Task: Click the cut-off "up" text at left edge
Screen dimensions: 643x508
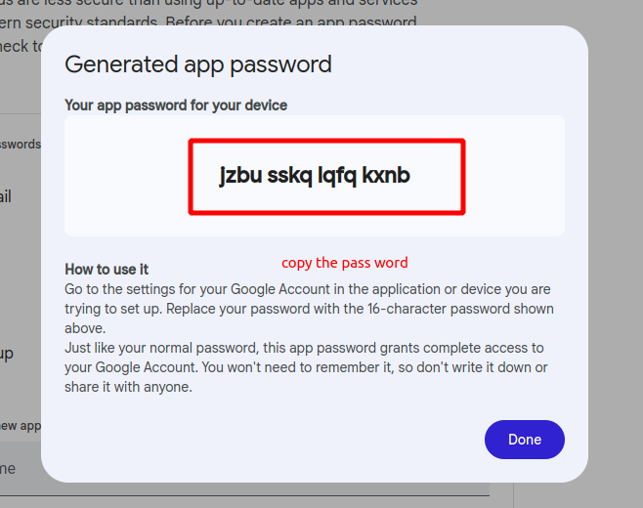Action: 6,354
